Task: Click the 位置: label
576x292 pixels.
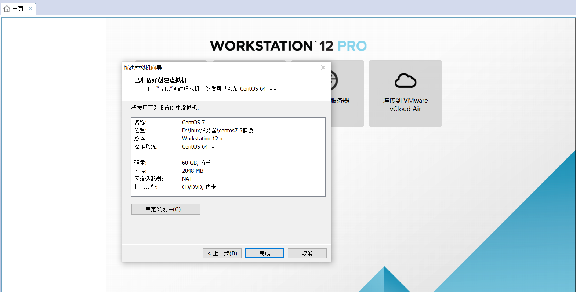Action: (140, 131)
